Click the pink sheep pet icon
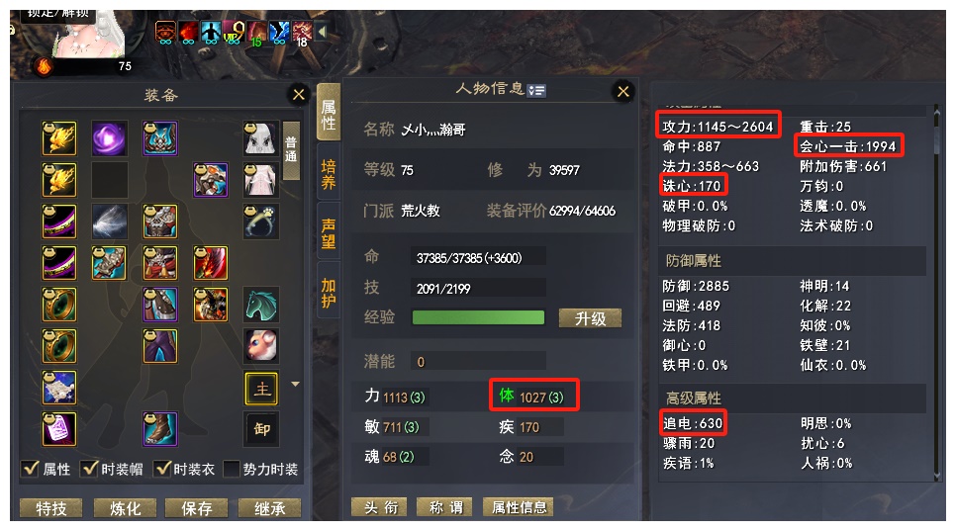The image size is (956, 531). [261, 345]
